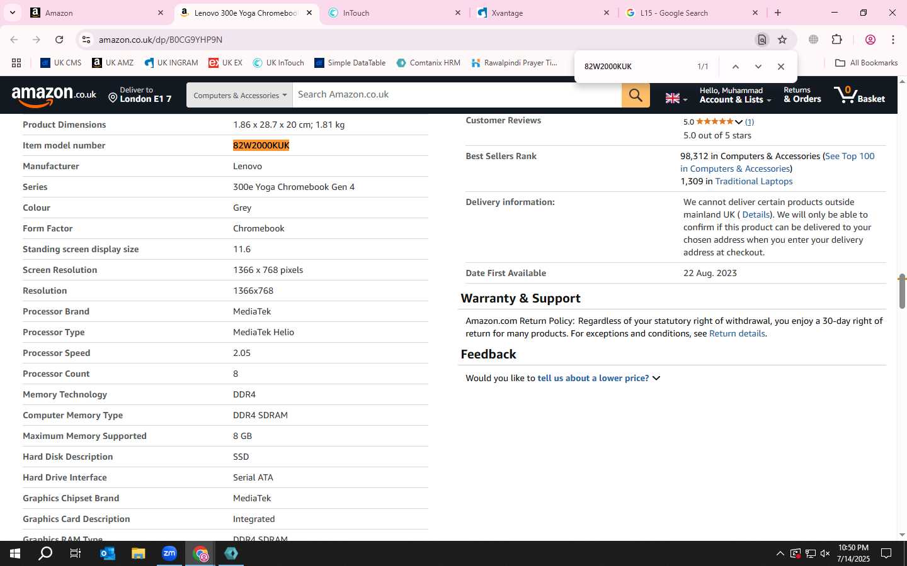Go to previous find result
Viewport: 907px width, 566px height.
[x=735, y=67]
